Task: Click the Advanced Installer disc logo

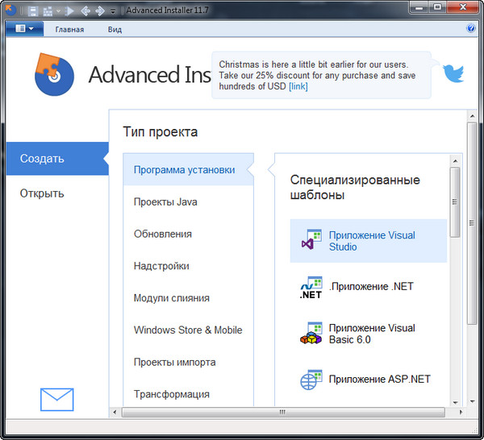Action: [54, 74]
